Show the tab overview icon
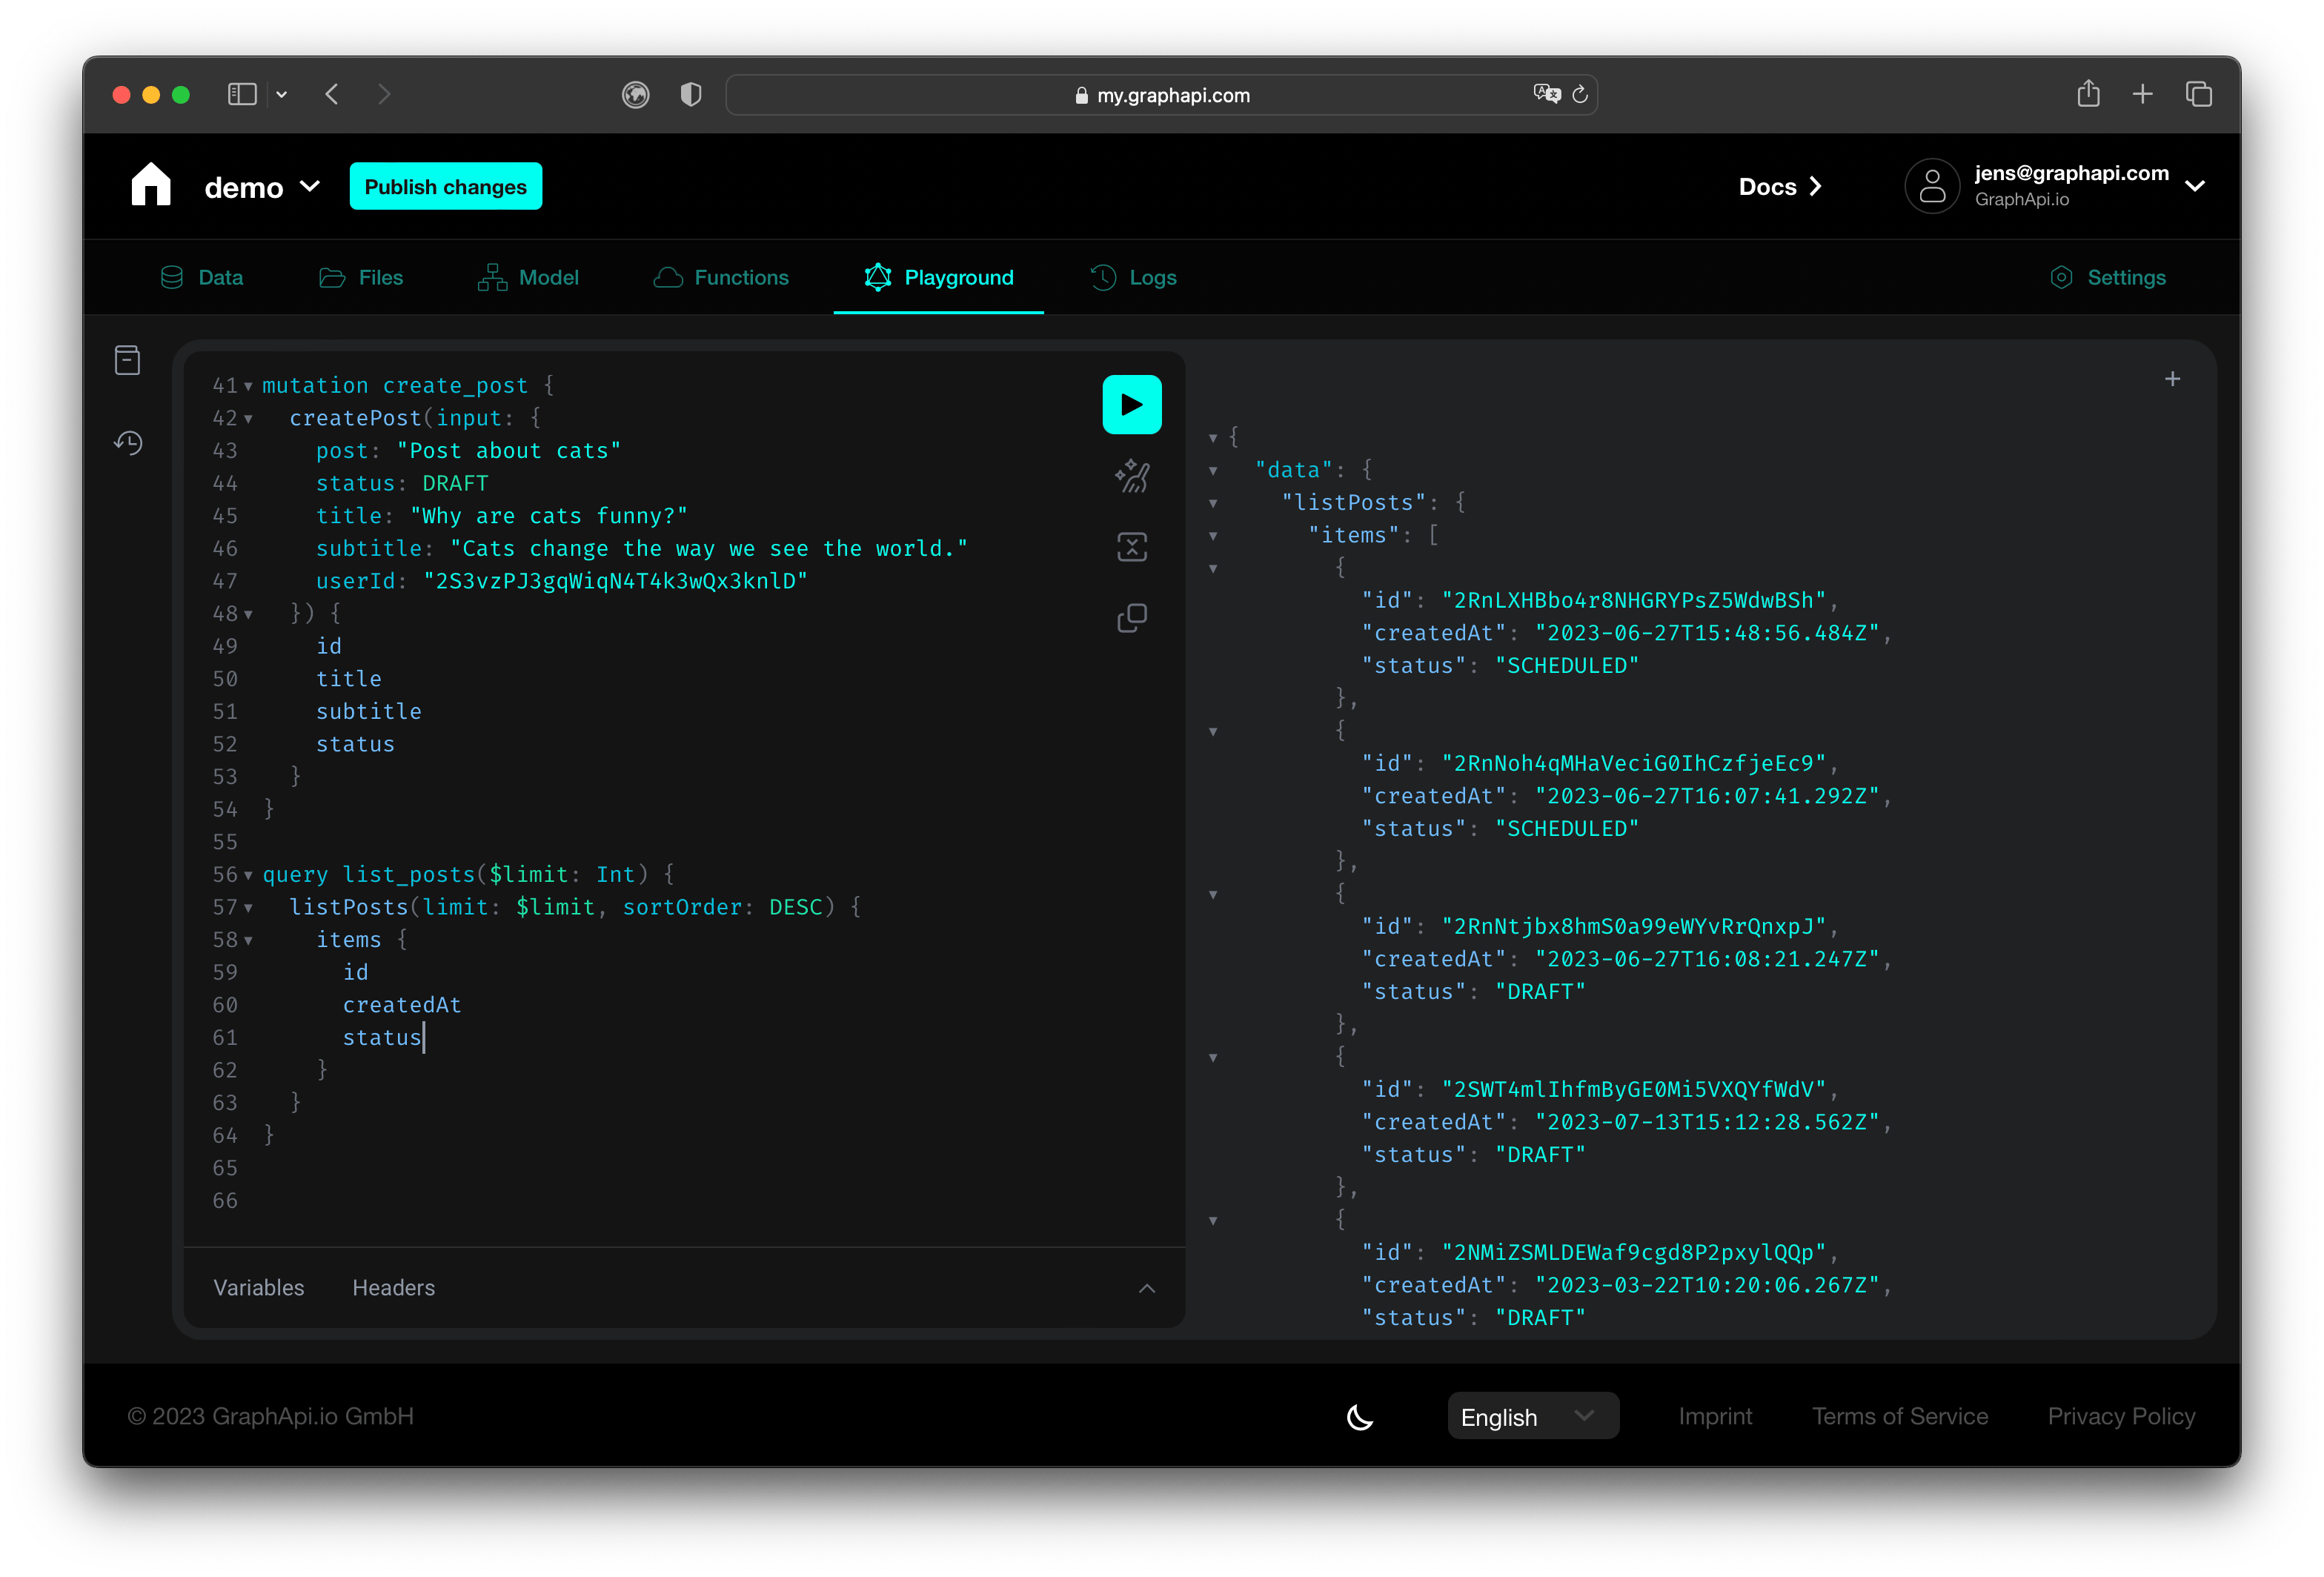The image size is (2324, 1577). [2198, 94]
